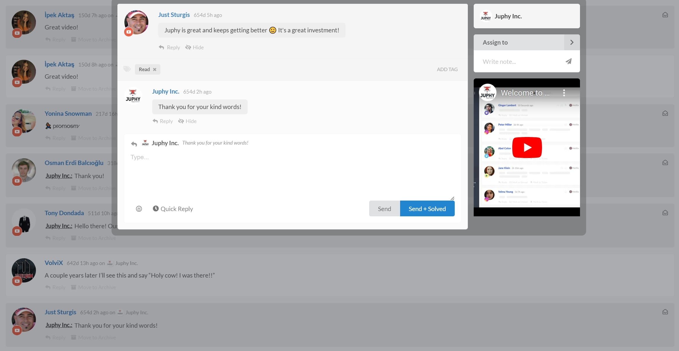Screen dimensions: 679x351
Task: Open the ADD TAG dropdown option
Action: 447,69
